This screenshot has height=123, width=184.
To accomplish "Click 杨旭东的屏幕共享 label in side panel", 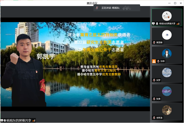I will 167,24.
